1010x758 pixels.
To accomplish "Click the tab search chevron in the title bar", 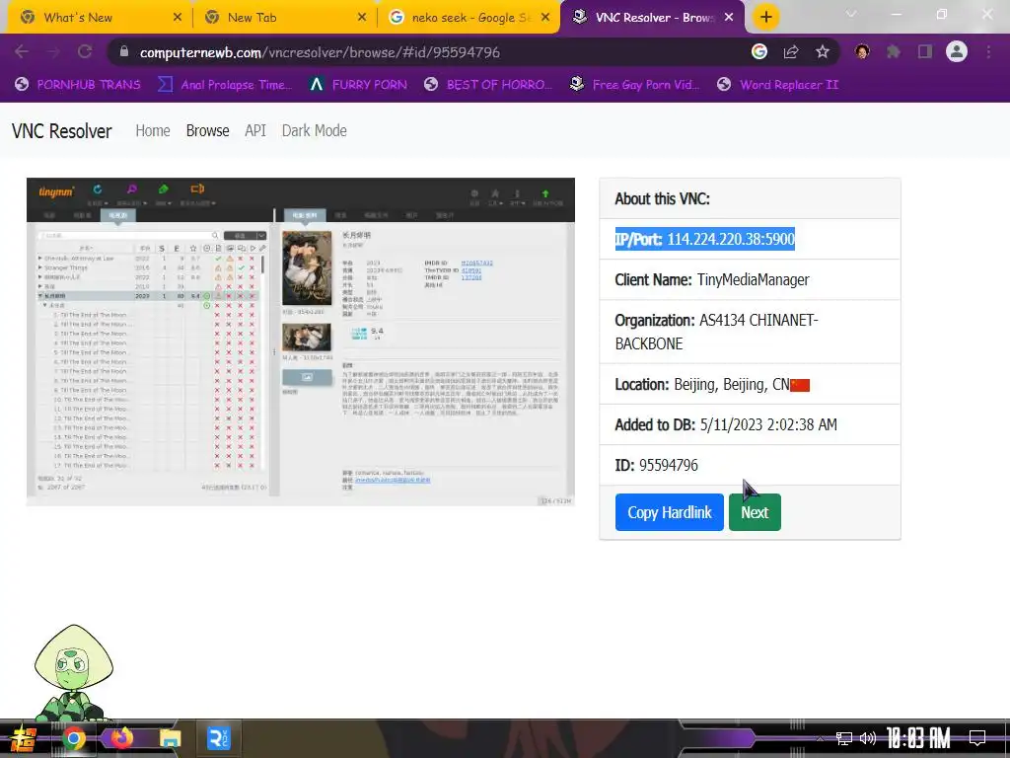I will tap(851, 14).
